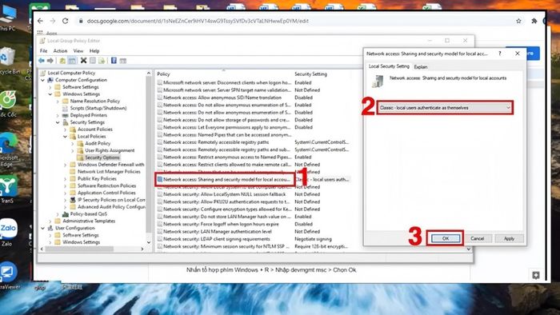Click the Show/Hide Action Pane toolbar icon
This screenshot has width=560, height=315.
(x=123, y=61)
